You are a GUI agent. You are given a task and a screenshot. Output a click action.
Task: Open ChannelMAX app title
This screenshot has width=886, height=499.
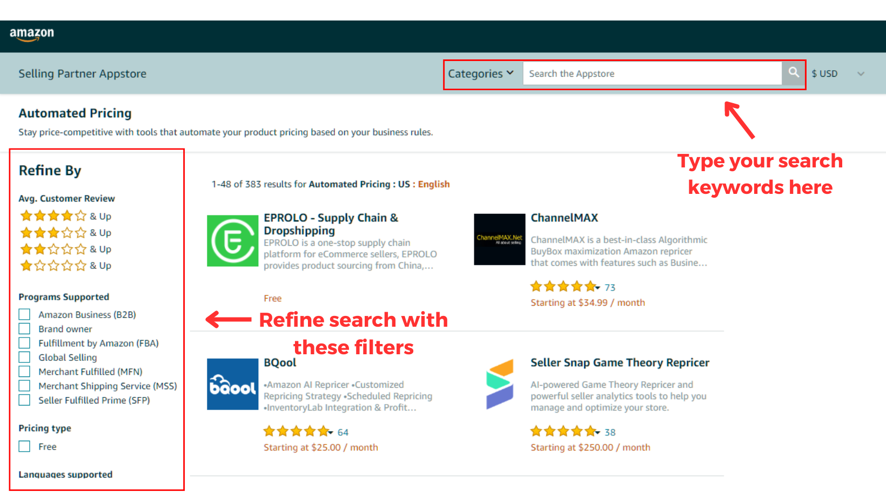point(565,218)
